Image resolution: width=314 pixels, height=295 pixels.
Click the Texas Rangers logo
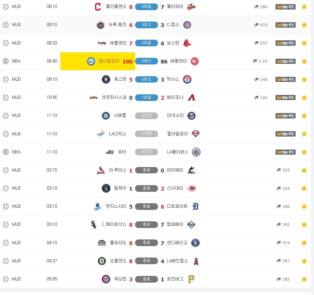[187, 79]
